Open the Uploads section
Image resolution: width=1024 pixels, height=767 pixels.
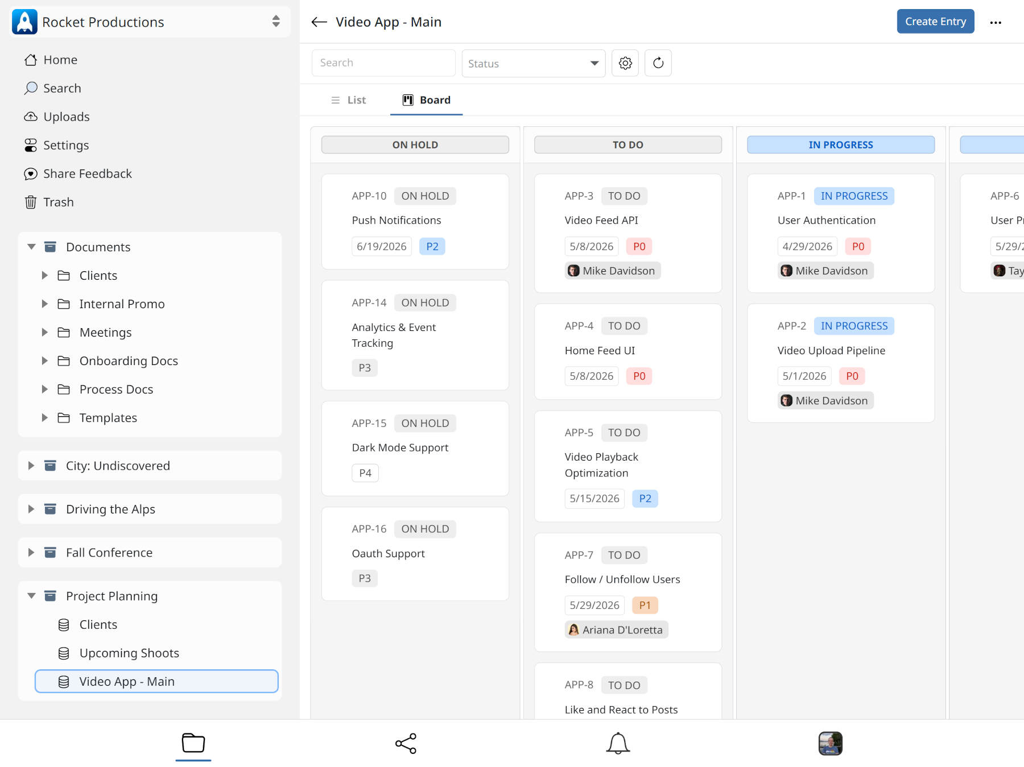[66, 117]
